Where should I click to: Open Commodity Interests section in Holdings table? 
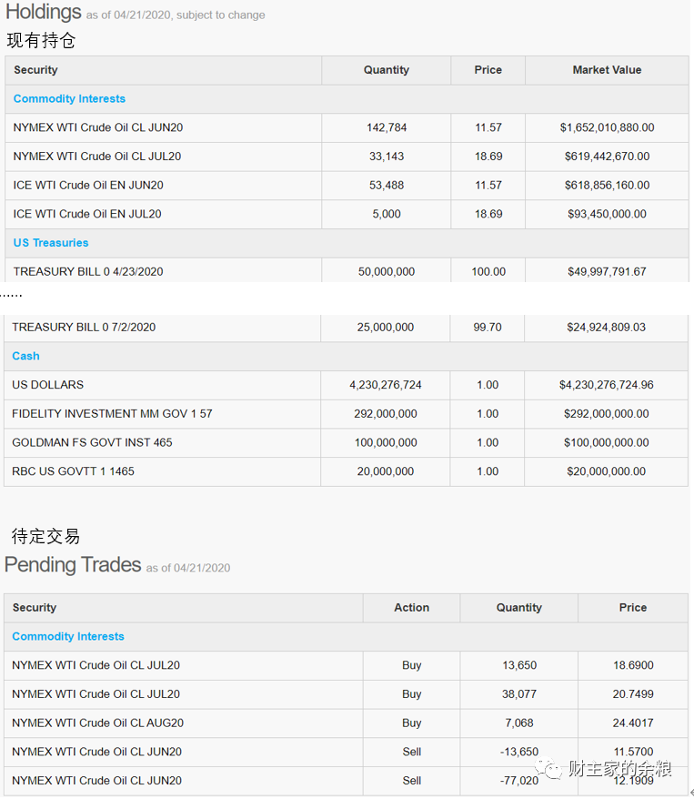[x=69, y=98]
